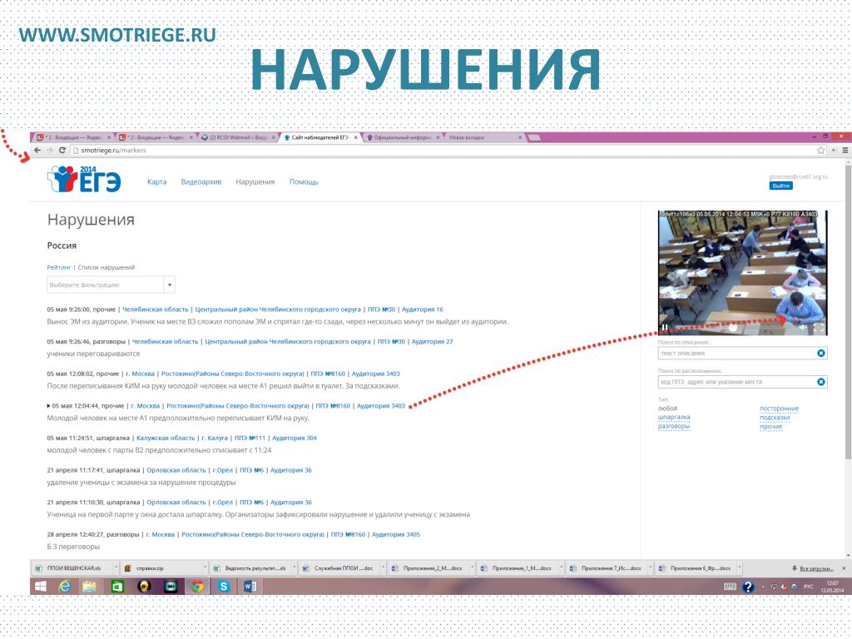Open the Рейтинг link

coord(59,267)
